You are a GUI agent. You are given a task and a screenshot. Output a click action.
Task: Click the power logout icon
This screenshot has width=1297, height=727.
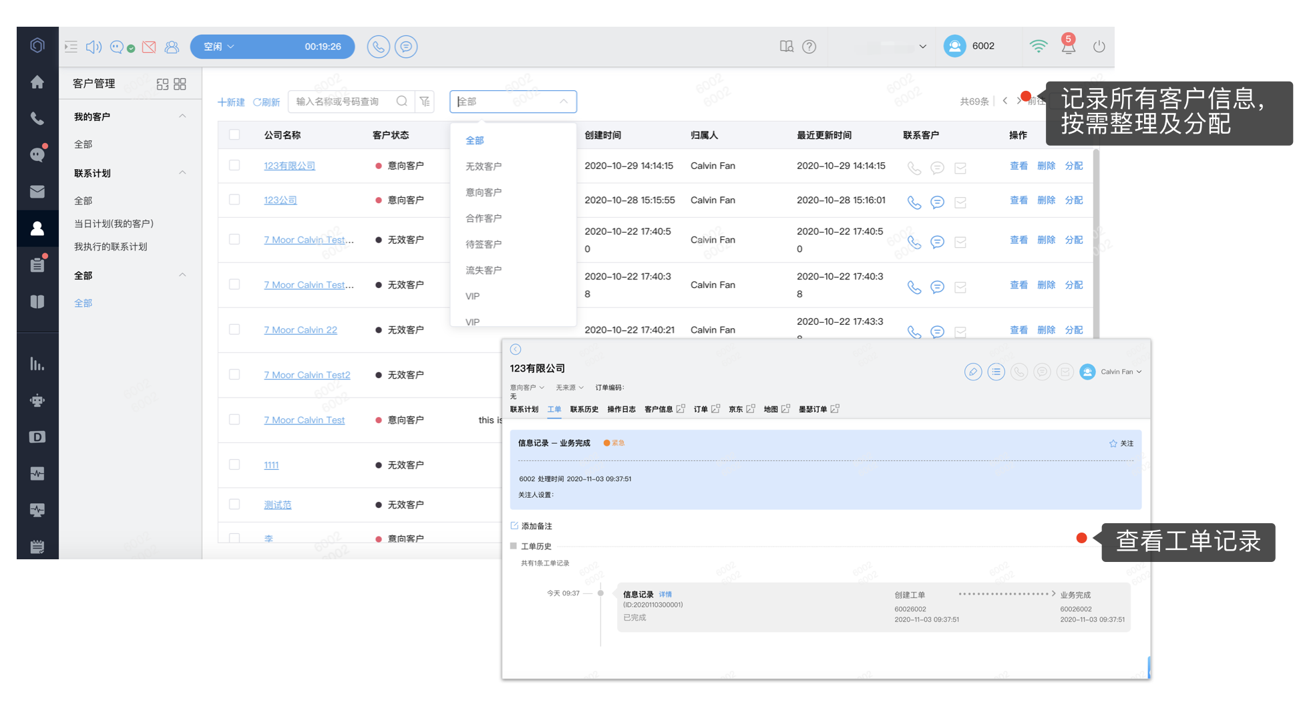point(1099,46)
